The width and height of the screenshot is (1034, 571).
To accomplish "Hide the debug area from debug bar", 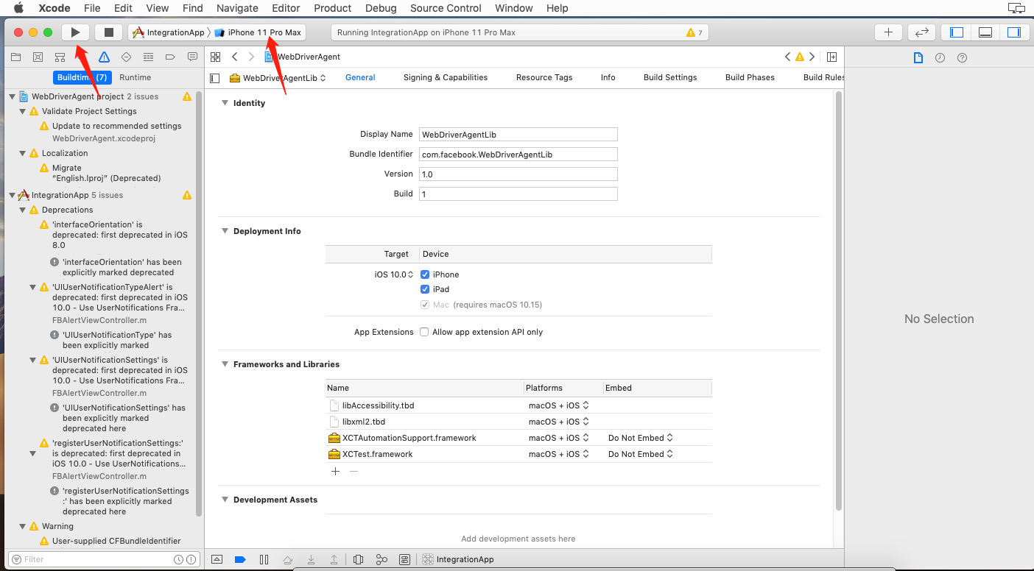I will coord(217,559).
